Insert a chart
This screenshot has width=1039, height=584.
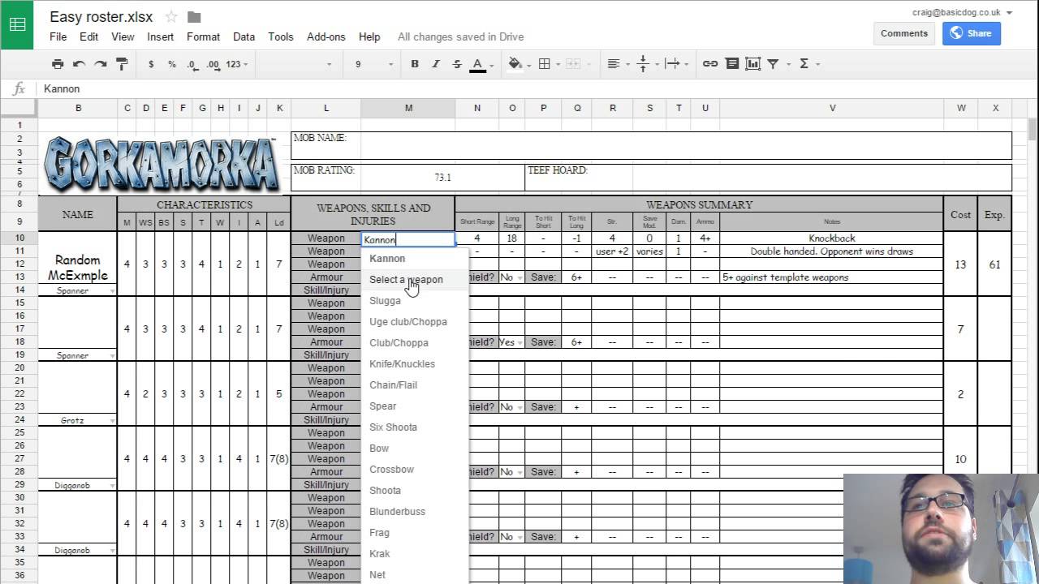tap(752, 64)
